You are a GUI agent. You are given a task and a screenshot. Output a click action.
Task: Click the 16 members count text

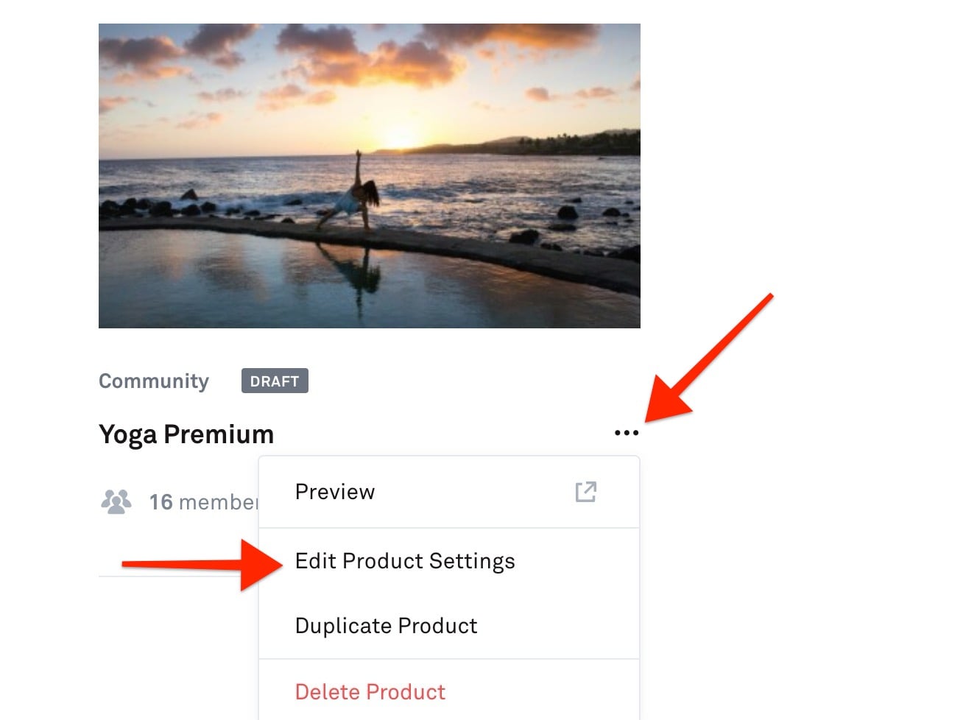(202, 502)
